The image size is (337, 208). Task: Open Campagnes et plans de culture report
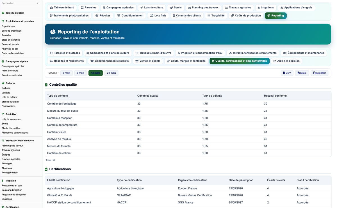[x=108, y=53]
